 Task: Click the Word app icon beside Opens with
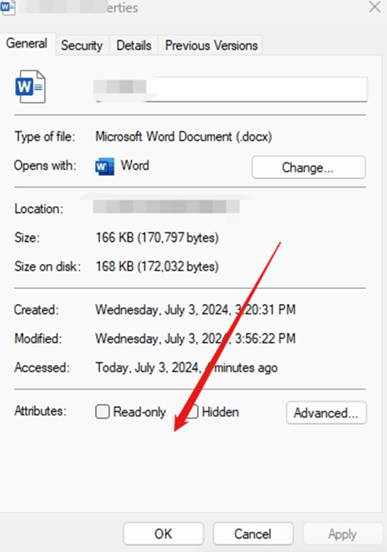(x=104, y=166)
